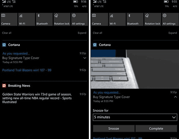Tap Cortana header text on left phone
179x139 pixels.
(14, 45)
